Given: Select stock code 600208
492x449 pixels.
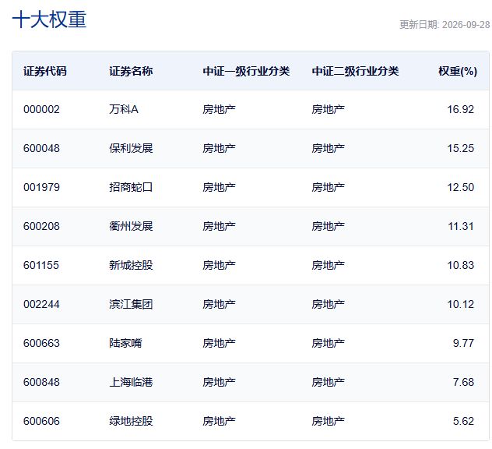Looking at the screenshot, I should [x=41, y=226].
